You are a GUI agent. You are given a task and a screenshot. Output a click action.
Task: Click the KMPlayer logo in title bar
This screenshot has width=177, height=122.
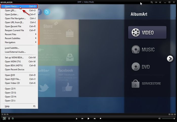(x=6, y=2)
